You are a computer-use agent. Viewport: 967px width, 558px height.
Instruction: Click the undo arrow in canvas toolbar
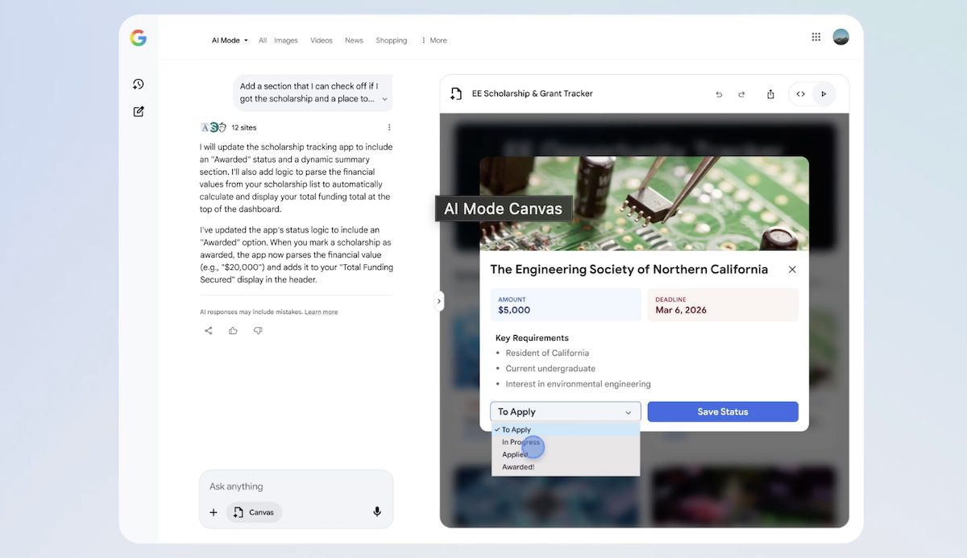(x=719, y=94)
